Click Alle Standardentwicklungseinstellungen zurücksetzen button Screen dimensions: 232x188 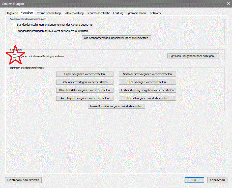point(117,38)
